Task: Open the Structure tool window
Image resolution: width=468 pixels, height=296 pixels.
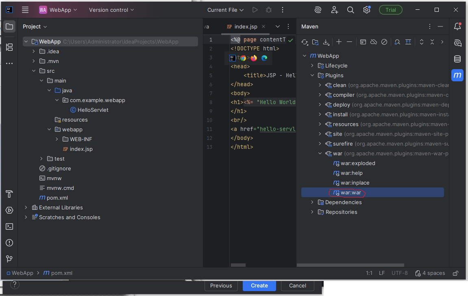Action: coord(9,47)
